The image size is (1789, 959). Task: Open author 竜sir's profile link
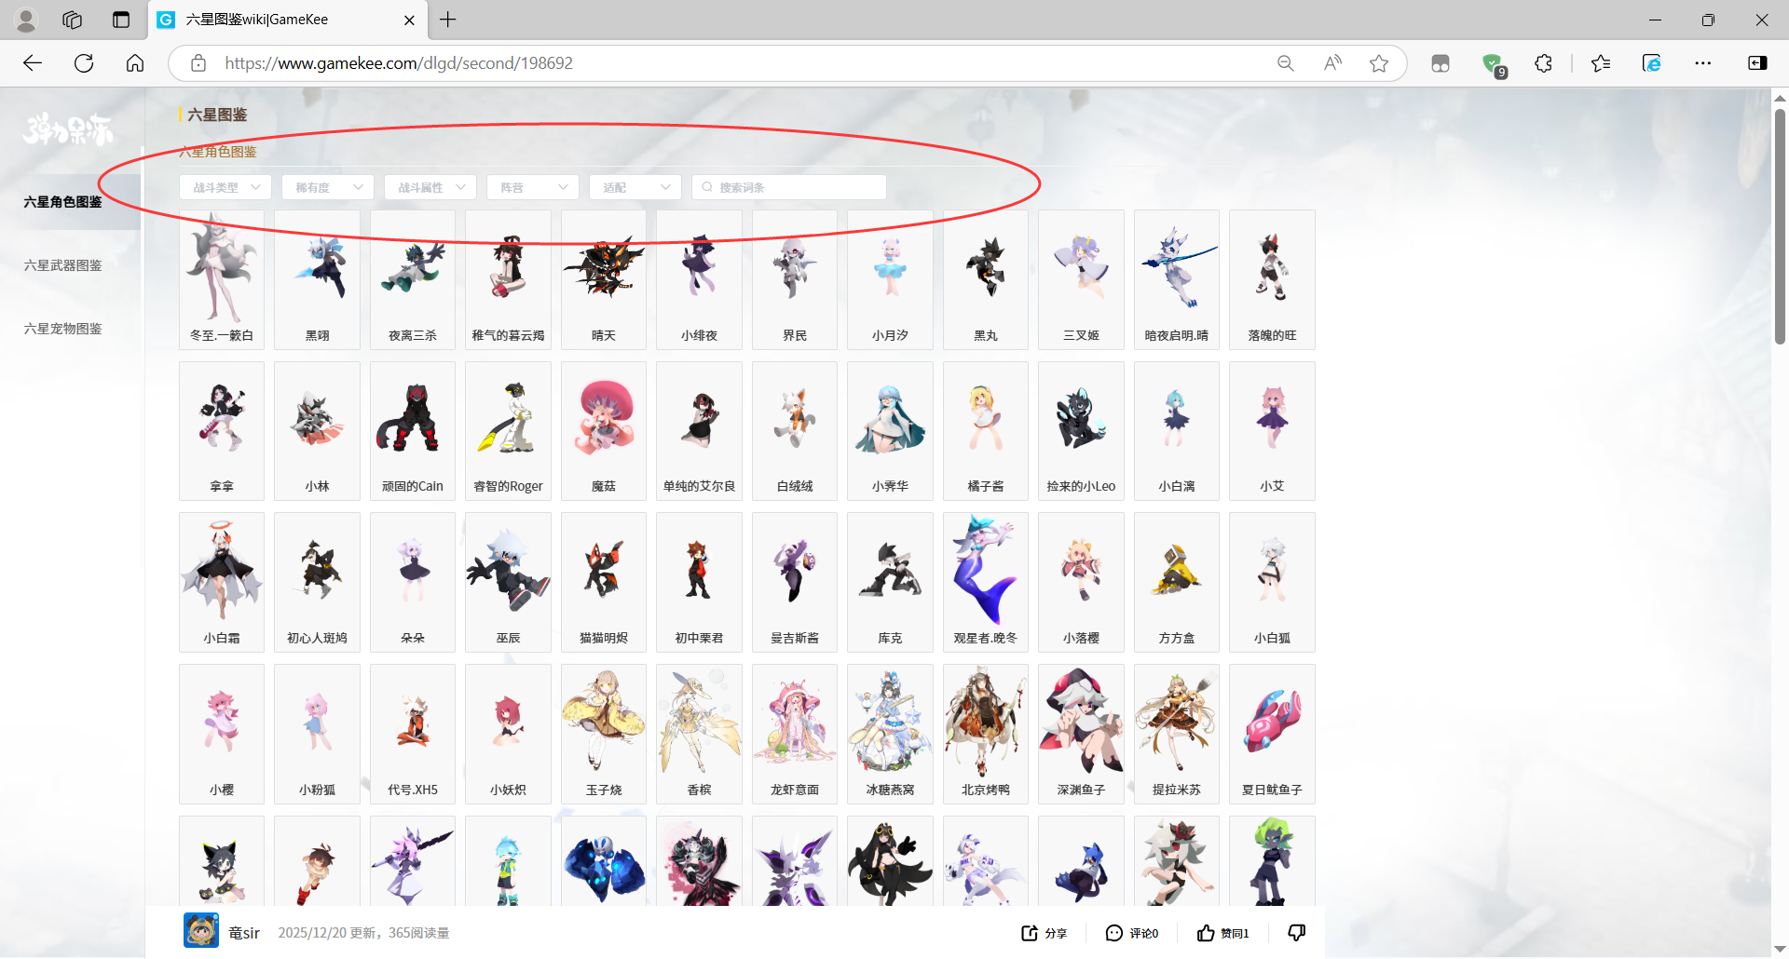244,933
